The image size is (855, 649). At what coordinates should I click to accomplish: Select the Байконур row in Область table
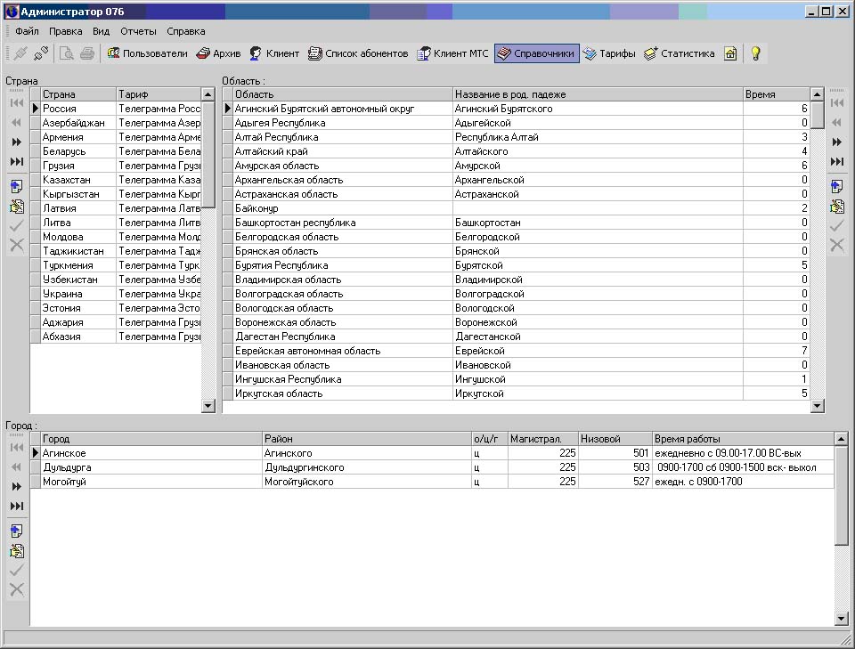(342, 208)
